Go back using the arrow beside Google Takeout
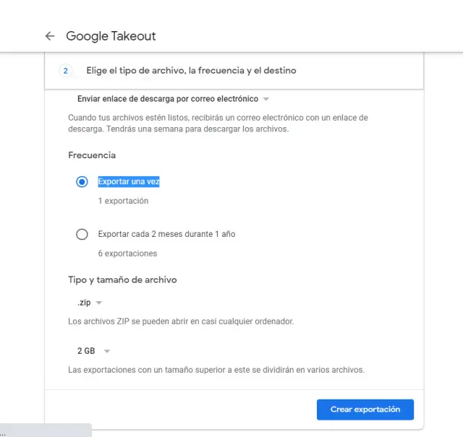This screenshot has height=437, width=463. [49, 36]
